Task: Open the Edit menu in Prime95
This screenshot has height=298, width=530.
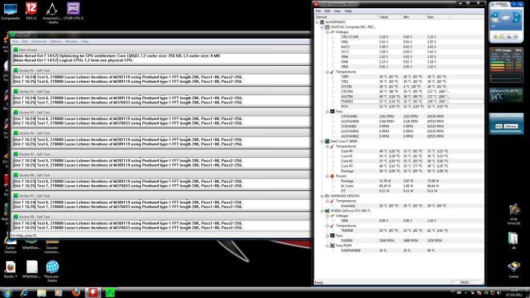Action: (x=25, y=41)
